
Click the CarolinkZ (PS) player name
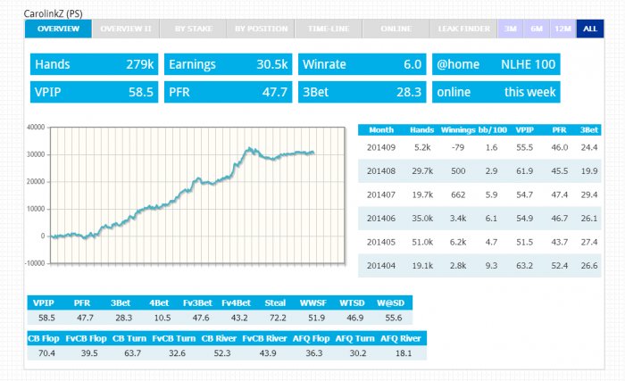click(x=53, y=13)
